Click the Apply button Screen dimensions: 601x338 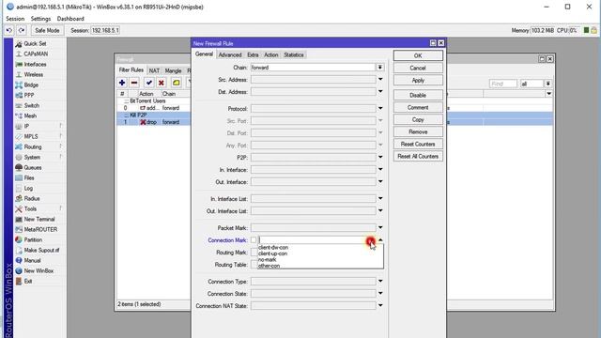click(x=418, y=80)
